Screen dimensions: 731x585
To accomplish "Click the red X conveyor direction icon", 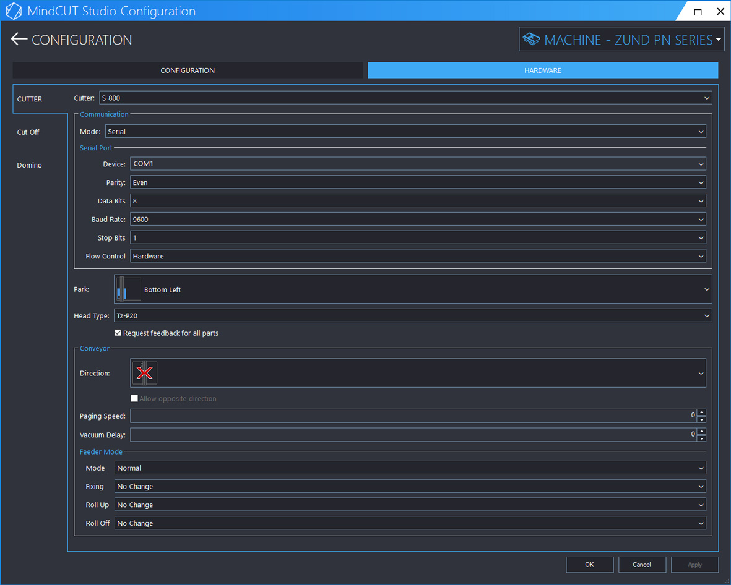I will (144, 373).
